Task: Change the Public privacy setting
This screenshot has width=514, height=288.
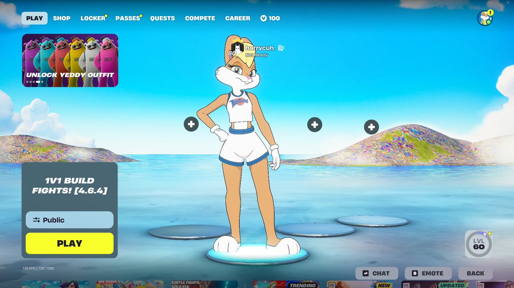Action: click(x=69, y=220)
